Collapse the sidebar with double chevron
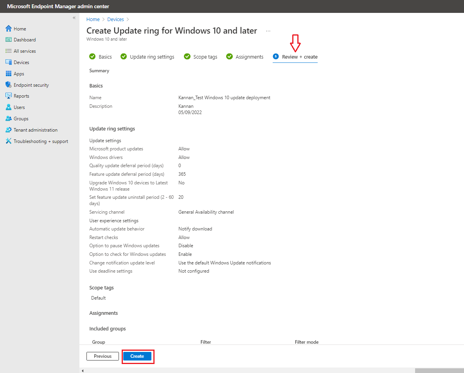Image resolution: width=464 pixels, height=373 pixels. click(74, 18)
